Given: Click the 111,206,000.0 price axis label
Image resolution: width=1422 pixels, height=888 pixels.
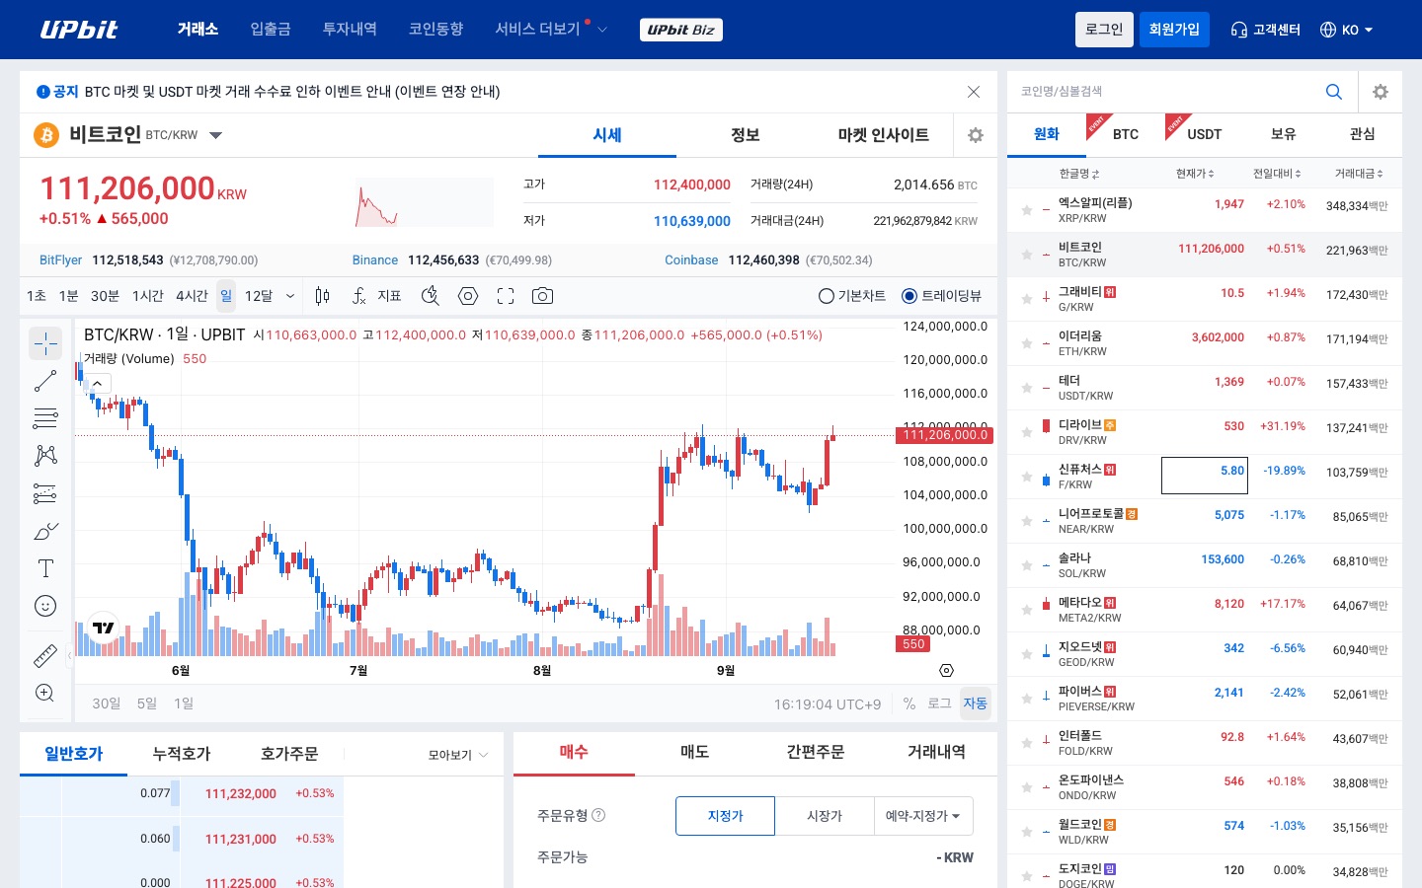Looking at the screenshot, I should click(x=944, y=435).
